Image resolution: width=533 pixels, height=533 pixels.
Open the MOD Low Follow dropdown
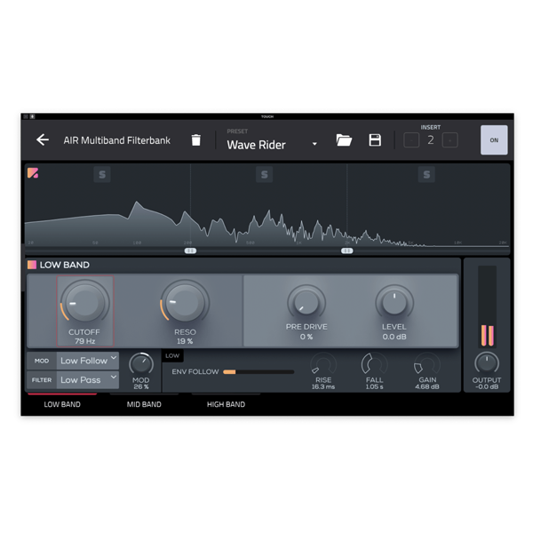pyautogui.click(x=88, y=361)
